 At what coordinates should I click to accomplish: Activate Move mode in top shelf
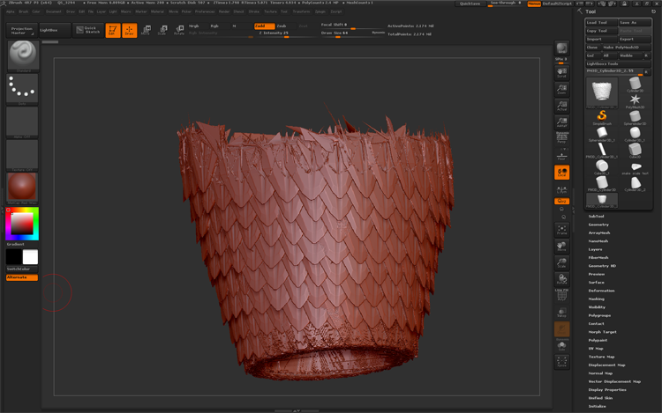146,30
